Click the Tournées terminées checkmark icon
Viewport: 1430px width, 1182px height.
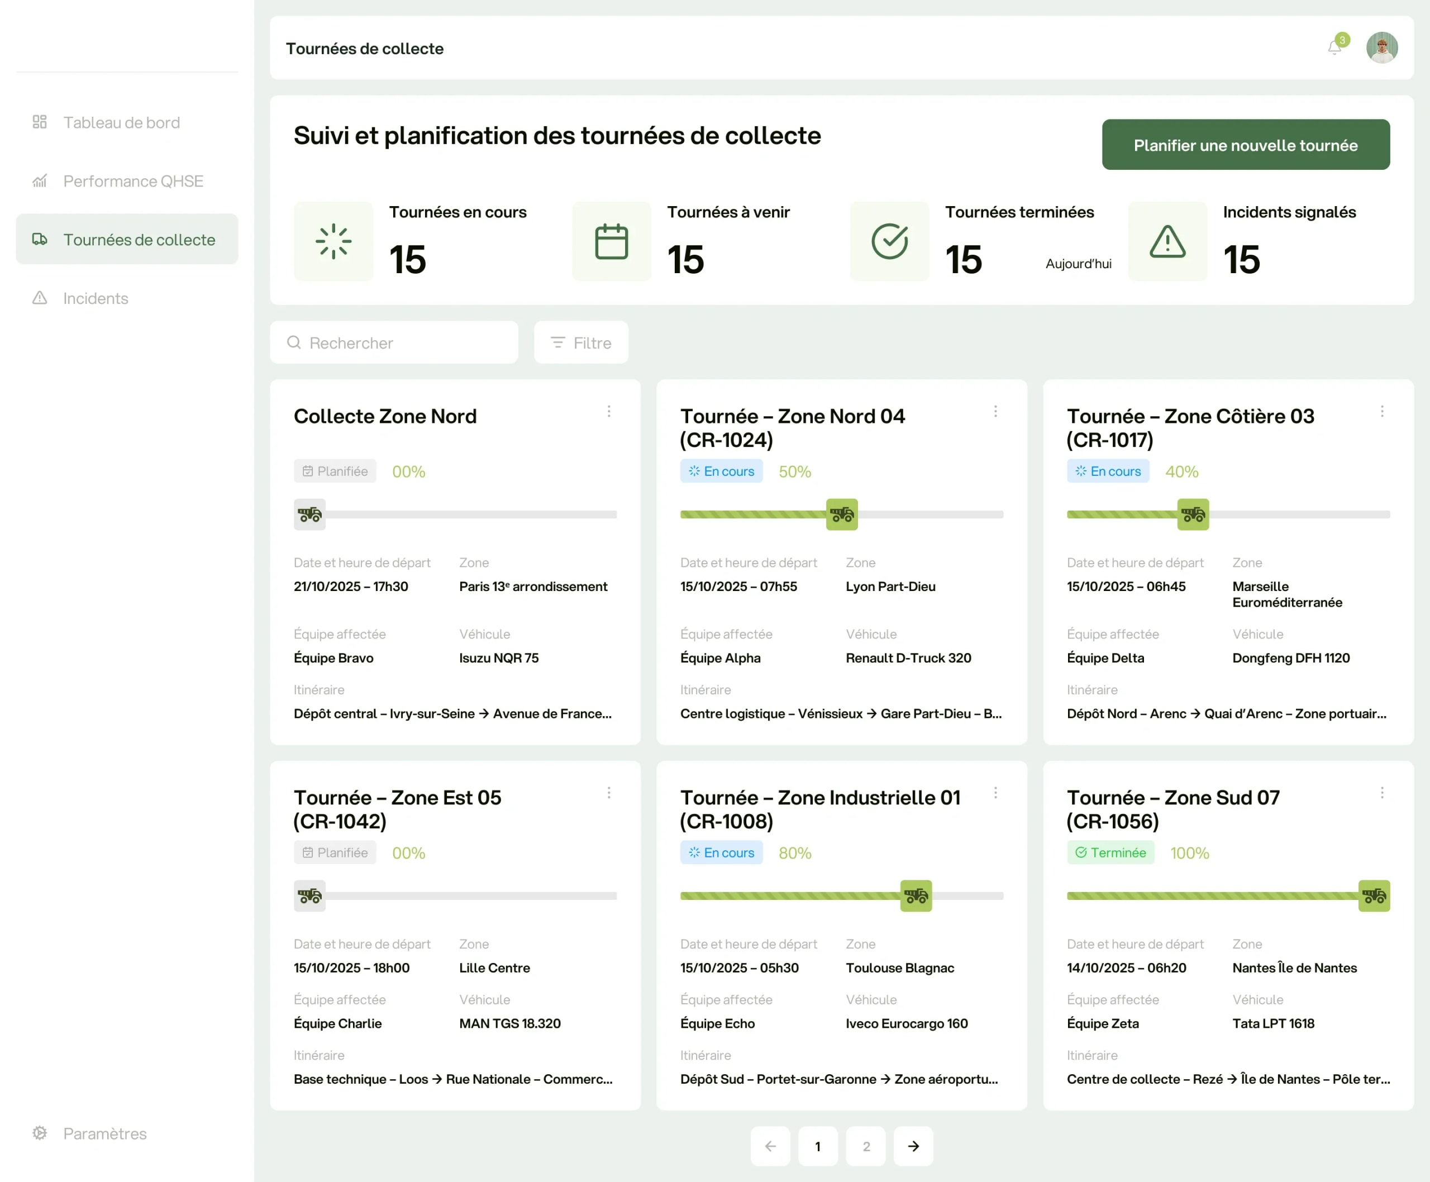(x=889, y=241)
